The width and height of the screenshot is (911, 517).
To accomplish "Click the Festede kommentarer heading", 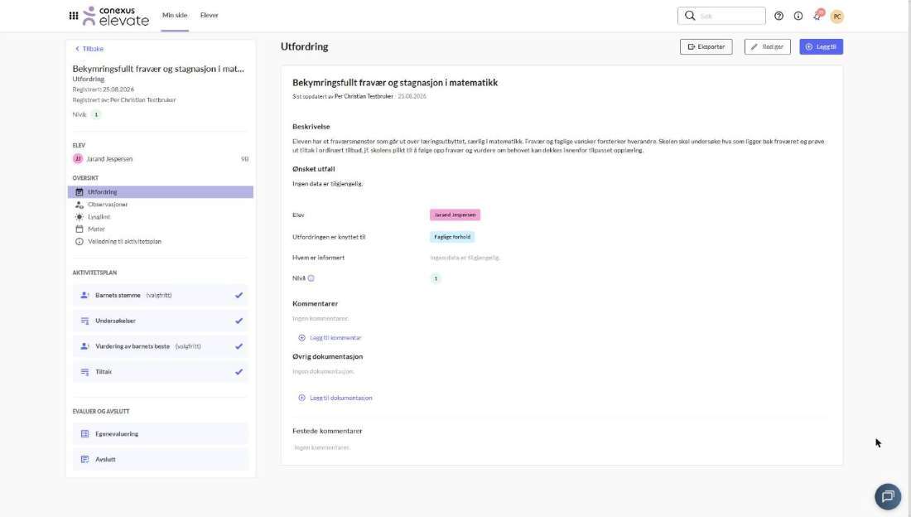I will click(327, 431).
